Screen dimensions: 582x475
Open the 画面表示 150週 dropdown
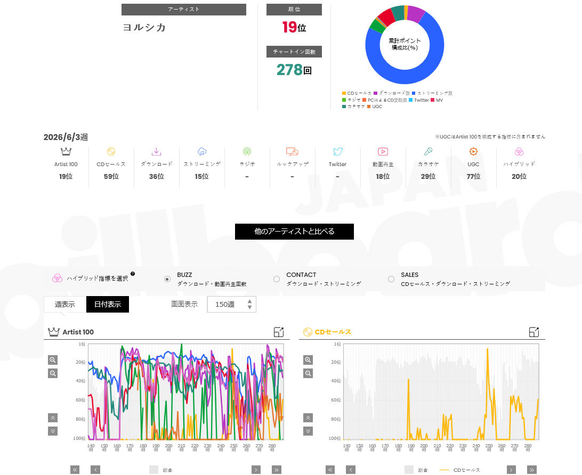(232, 305)
